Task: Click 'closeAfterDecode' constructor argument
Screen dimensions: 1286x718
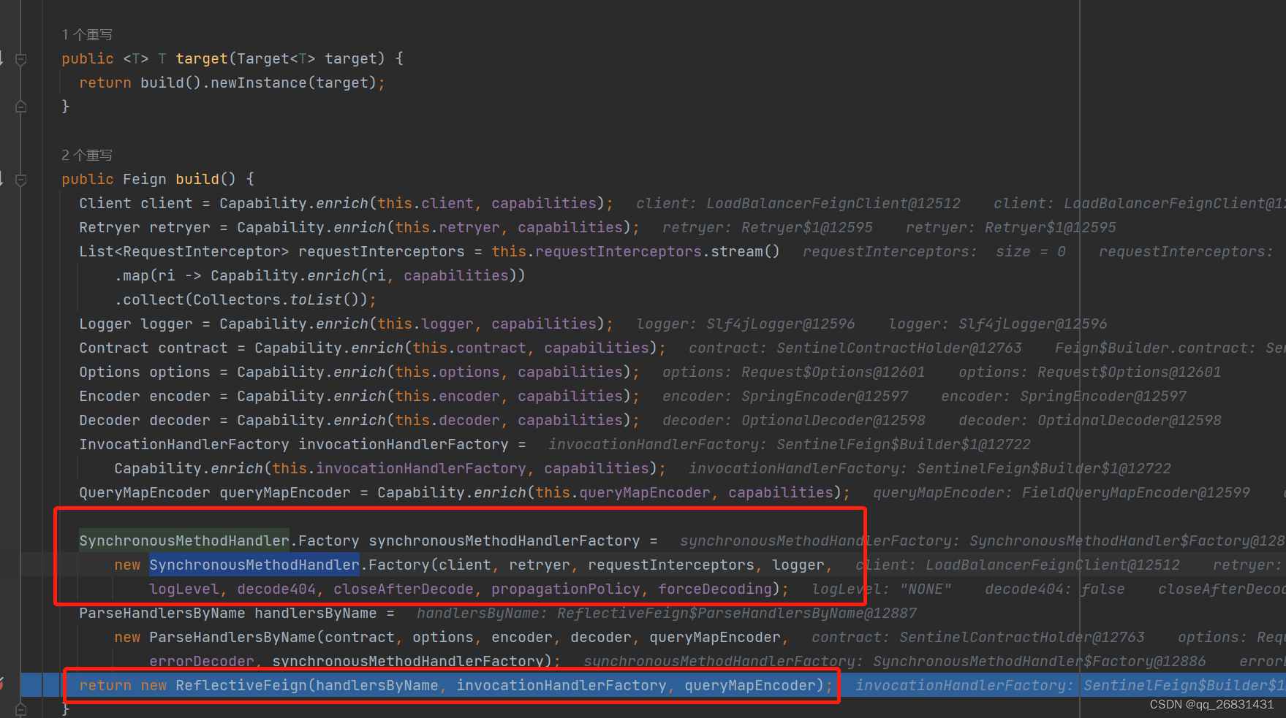Action: (x=404, y=589)
